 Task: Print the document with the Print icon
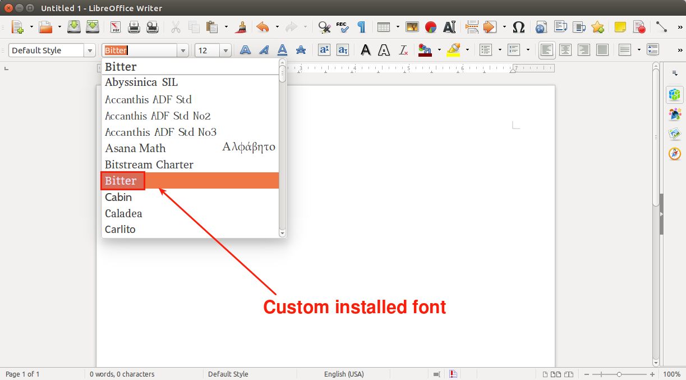click(134, 27)
